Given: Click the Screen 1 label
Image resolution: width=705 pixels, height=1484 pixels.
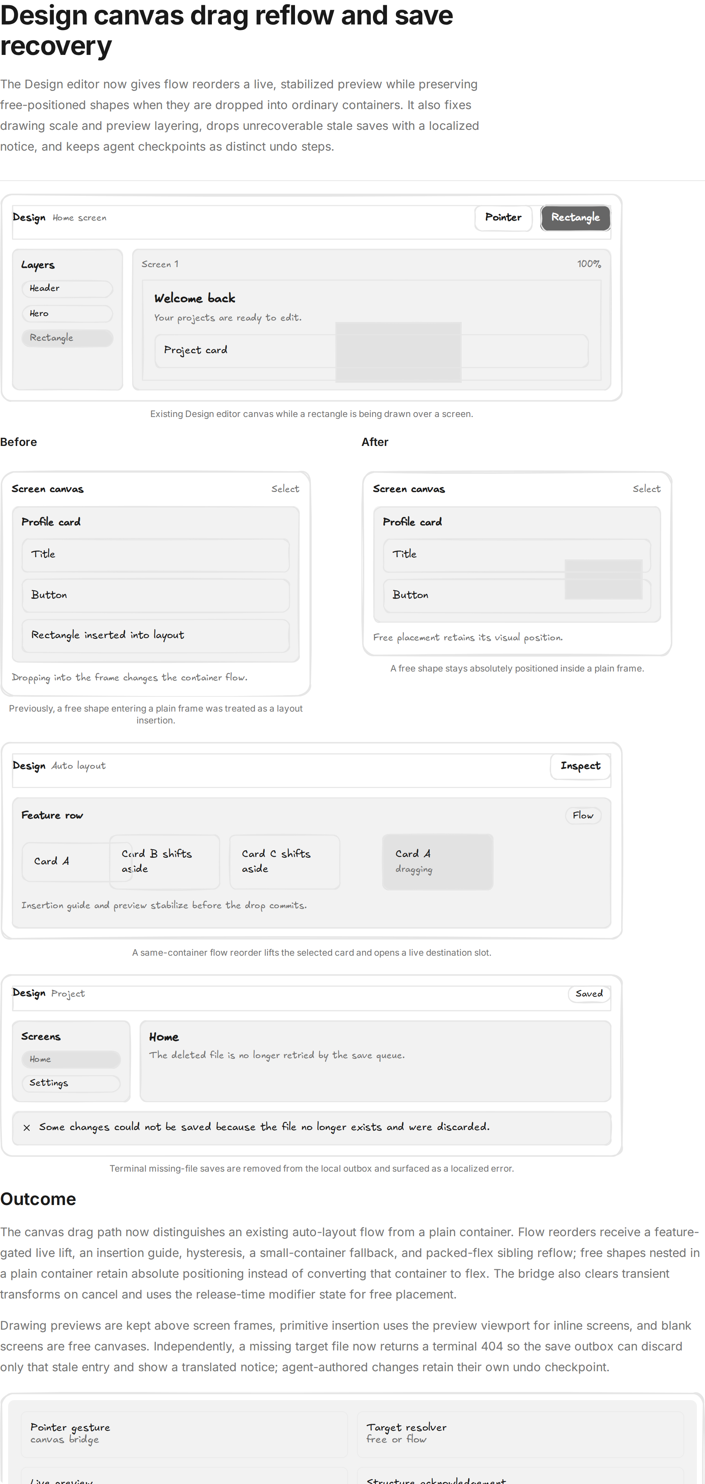Looking at the screenshot, I should tap(160, 265).
